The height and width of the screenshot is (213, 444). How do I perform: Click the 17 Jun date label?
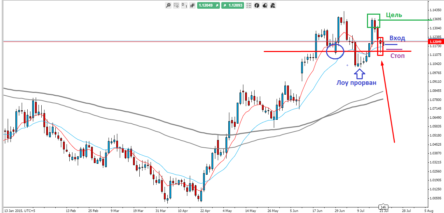tap(317, 211)
